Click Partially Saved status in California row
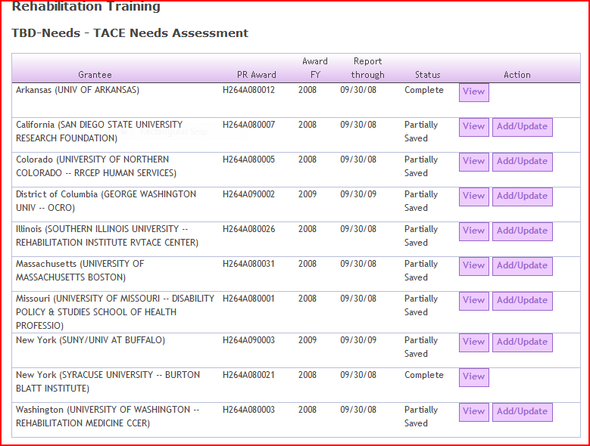The width and height of the screenshot is (590, 446). pos(421,132)
